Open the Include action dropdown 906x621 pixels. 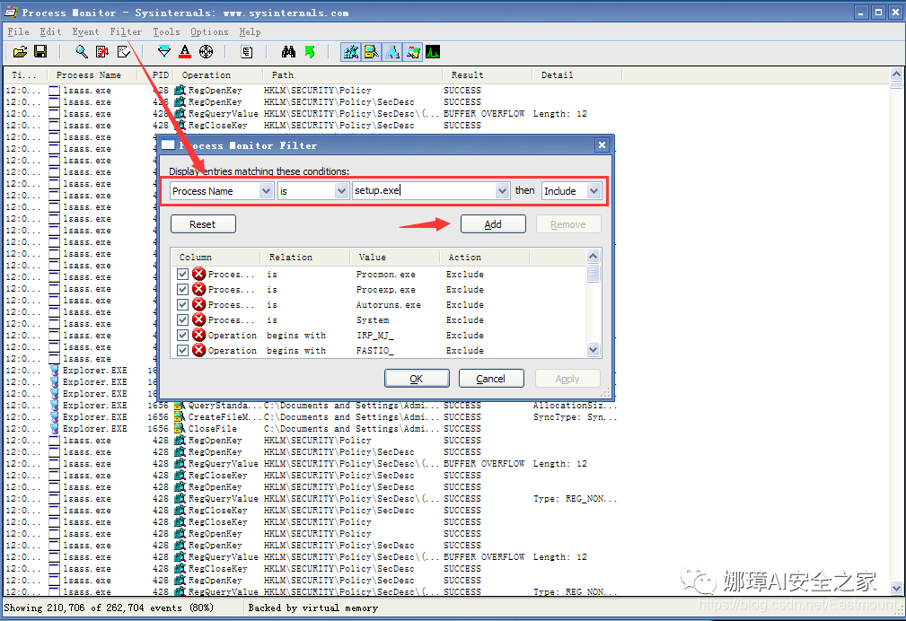coord(594,190)
